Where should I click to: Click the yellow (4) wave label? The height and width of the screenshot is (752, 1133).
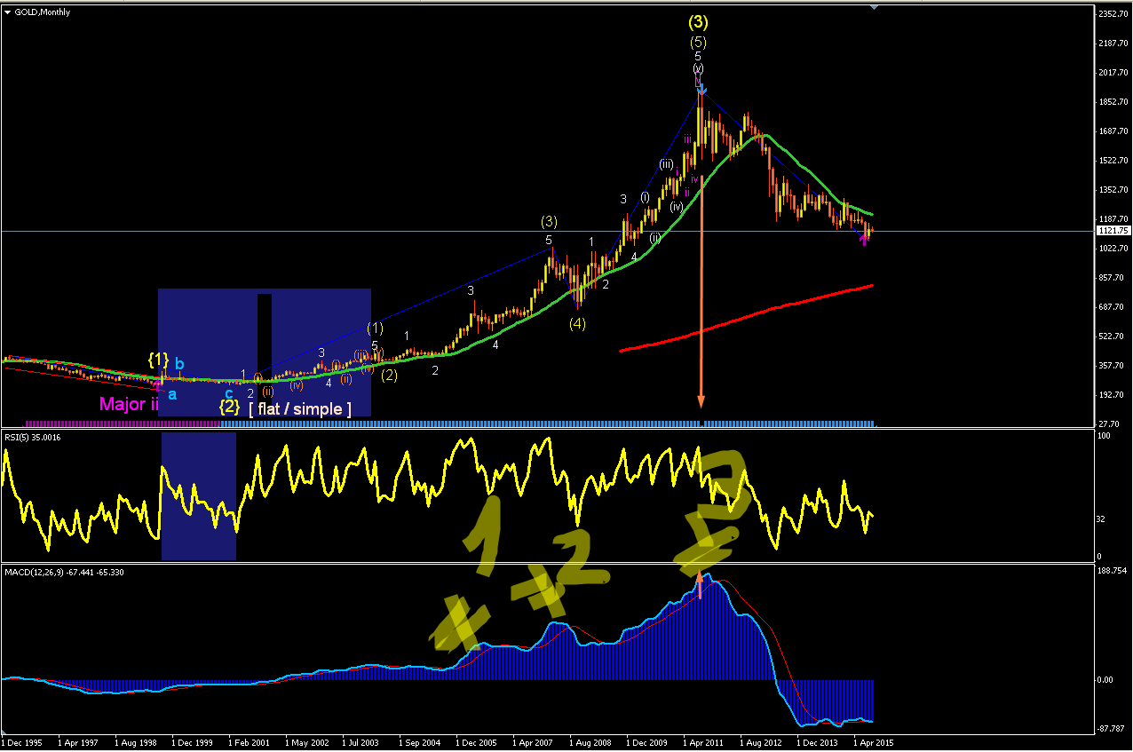tap(578, 323)
